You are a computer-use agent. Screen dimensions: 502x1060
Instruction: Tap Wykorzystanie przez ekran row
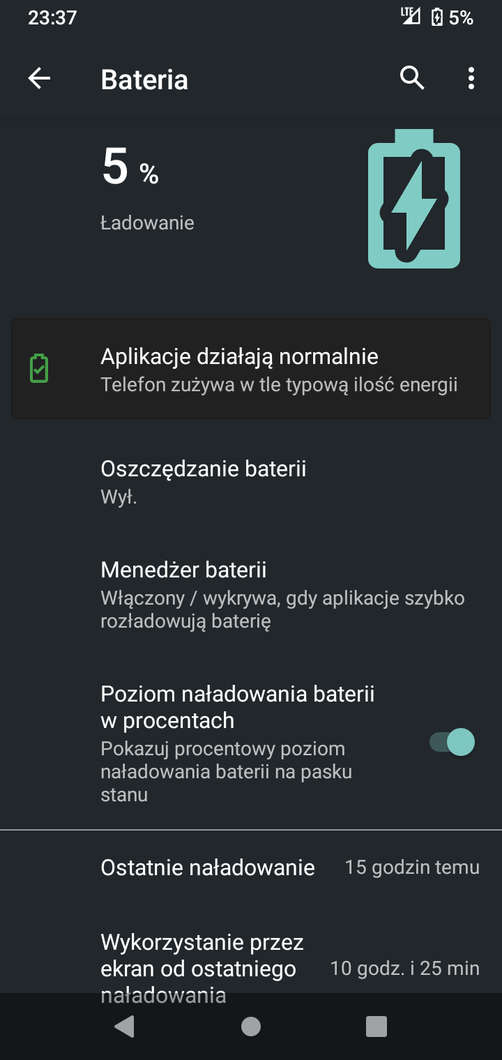pos(251,969)
